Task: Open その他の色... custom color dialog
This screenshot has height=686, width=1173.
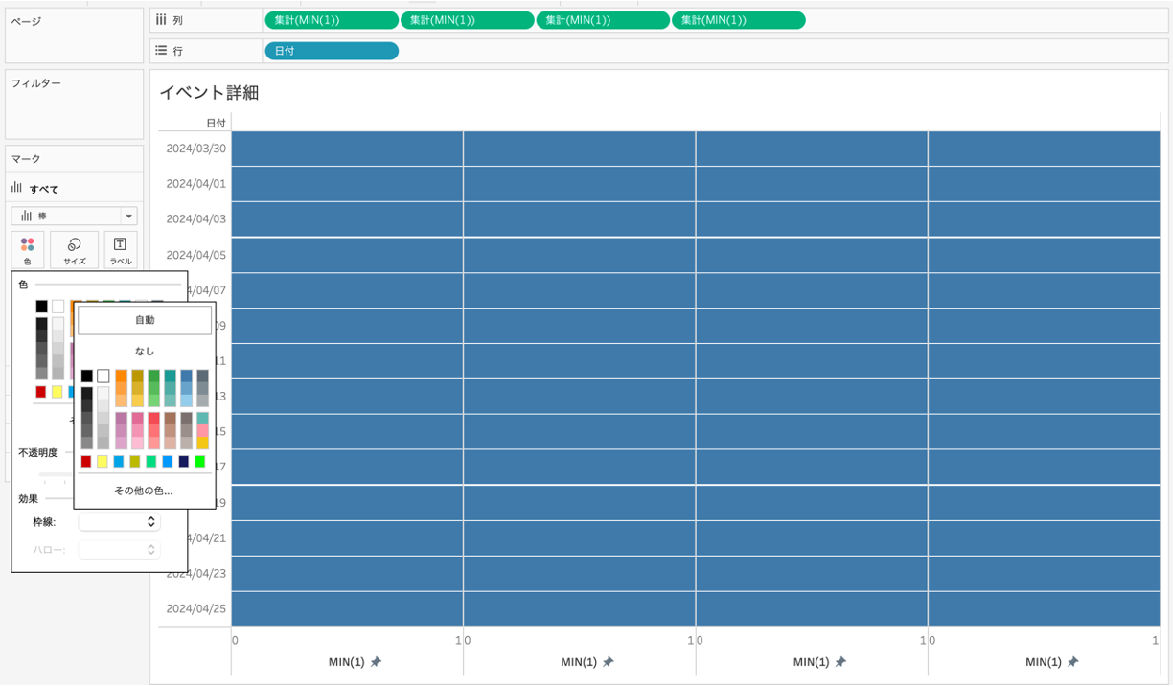Action: [144, 491]
